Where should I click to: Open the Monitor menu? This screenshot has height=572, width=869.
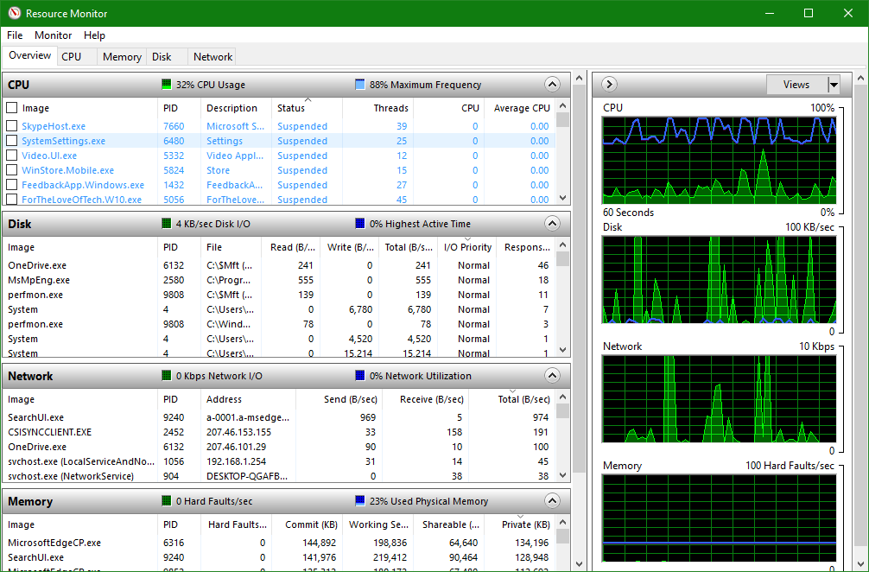point(54,35)
